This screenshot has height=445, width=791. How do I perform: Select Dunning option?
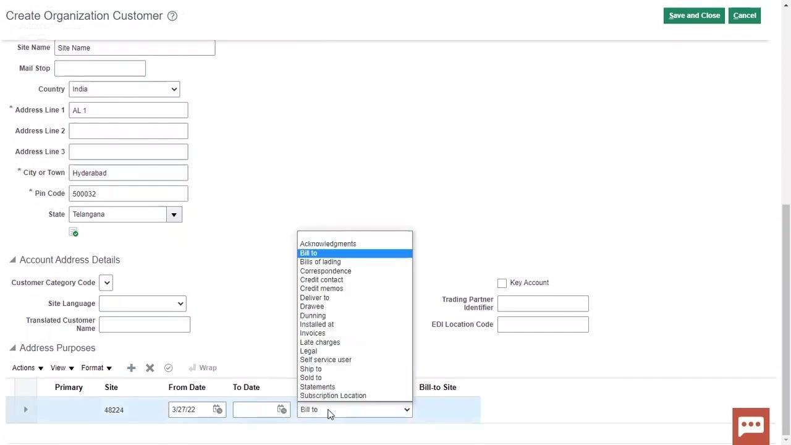(x=355, y=316)
